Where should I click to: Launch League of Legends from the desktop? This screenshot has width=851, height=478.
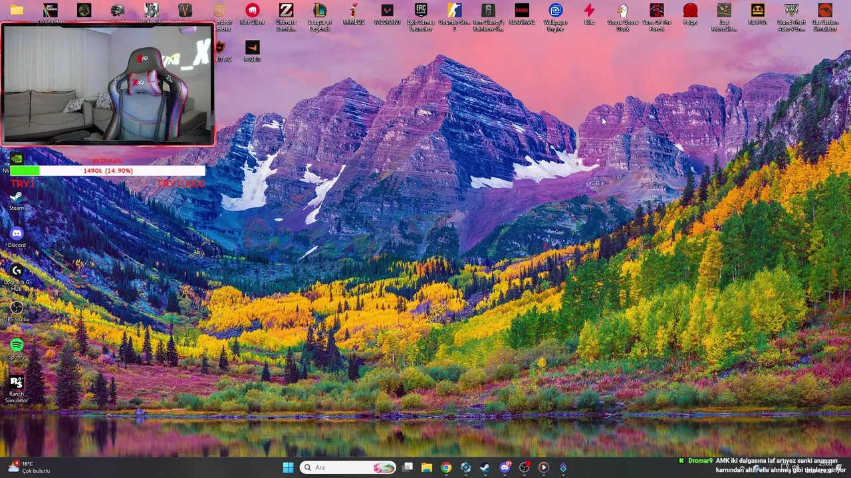[320, 17]
